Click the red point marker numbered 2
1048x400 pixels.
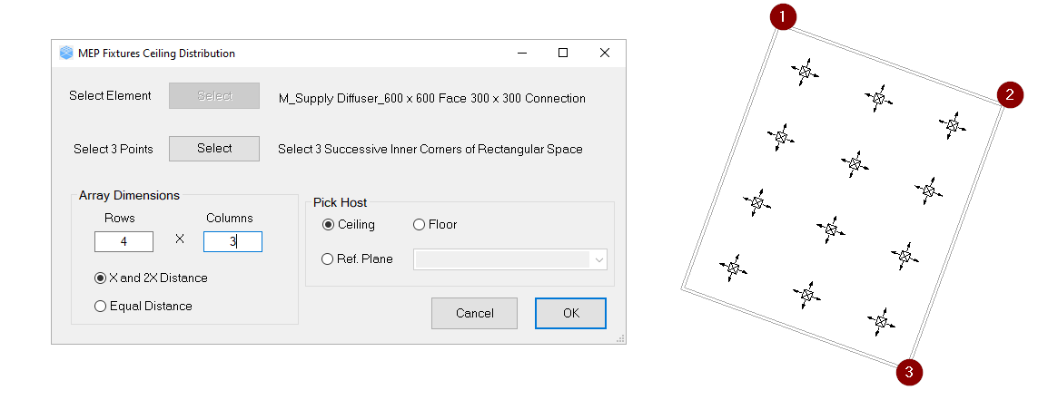1010,94
